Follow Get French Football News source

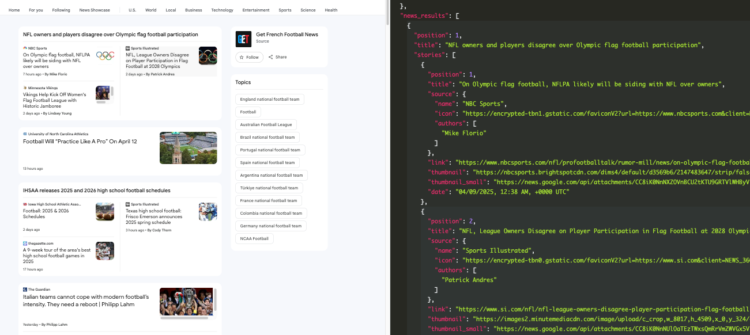[249, 57]
